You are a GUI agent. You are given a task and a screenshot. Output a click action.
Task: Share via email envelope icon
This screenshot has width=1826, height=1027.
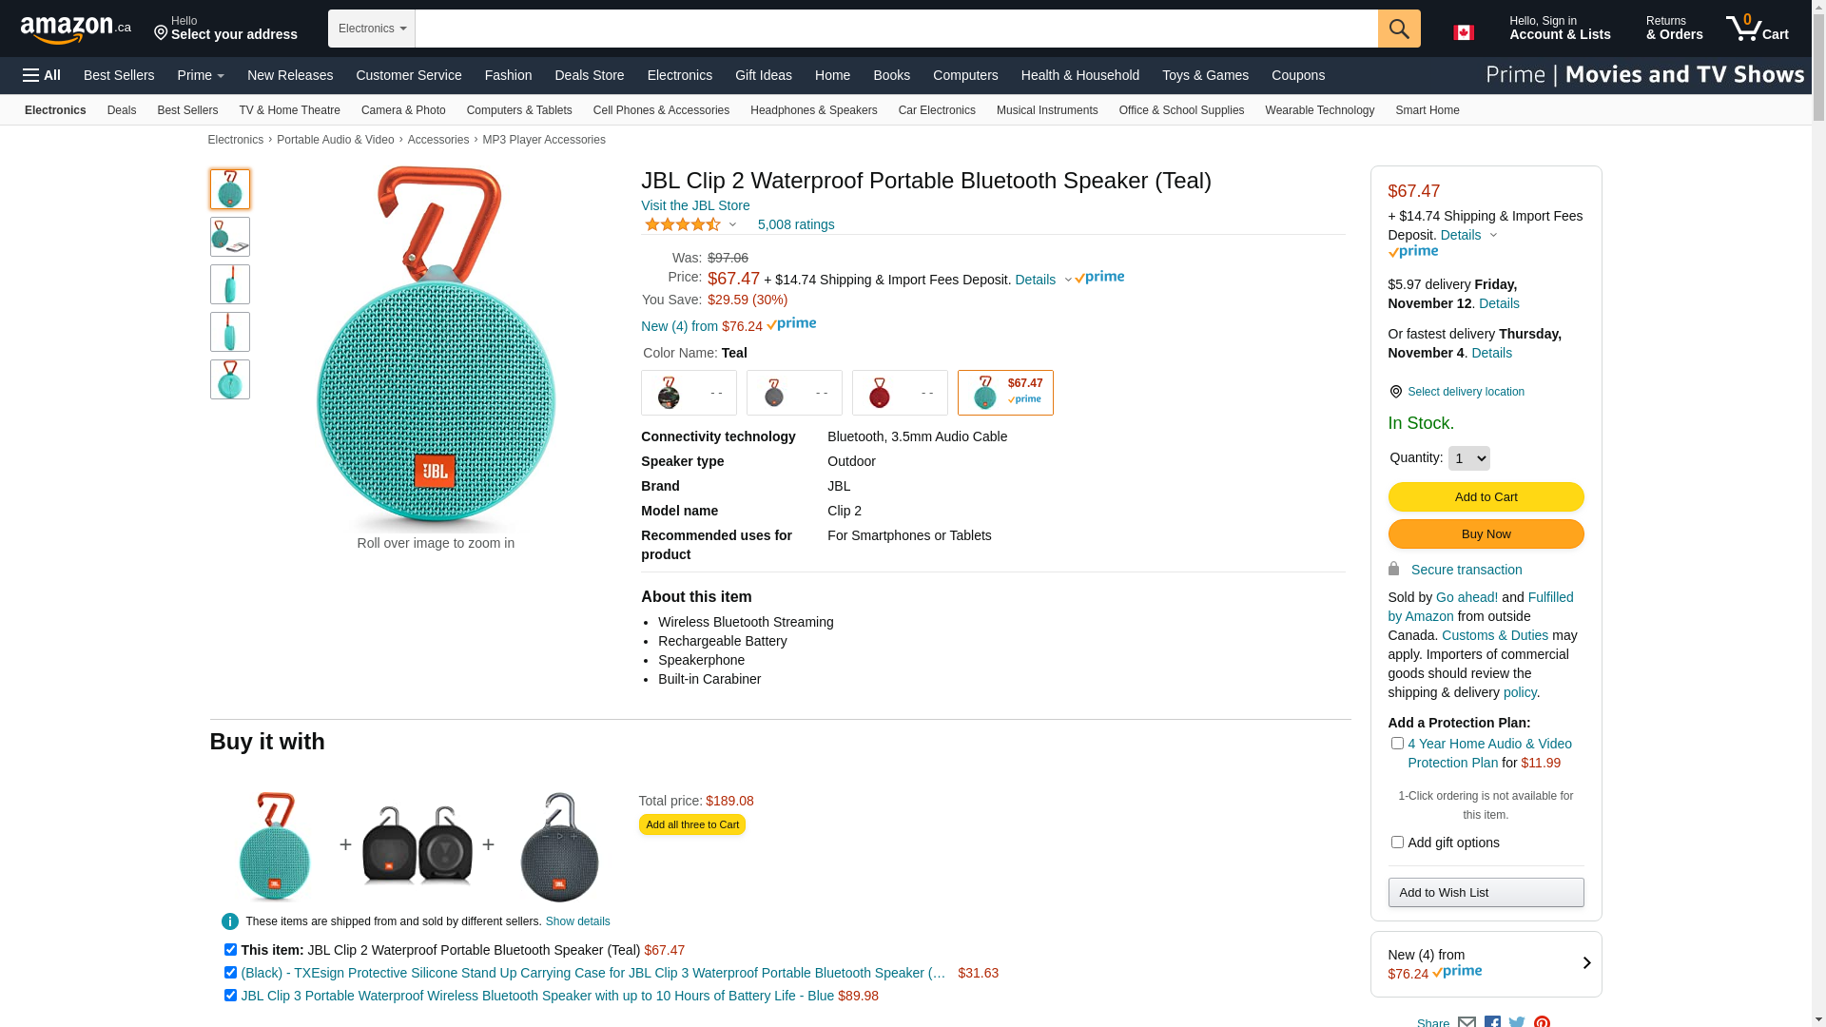1467,1021
